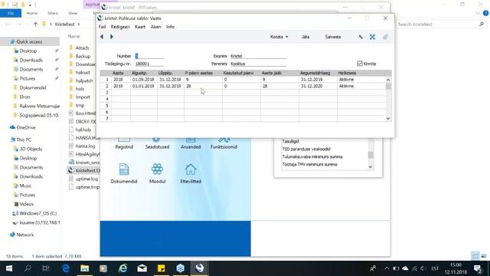
Task: Open the Funktsioonid icon
Action: pos(224,143)
